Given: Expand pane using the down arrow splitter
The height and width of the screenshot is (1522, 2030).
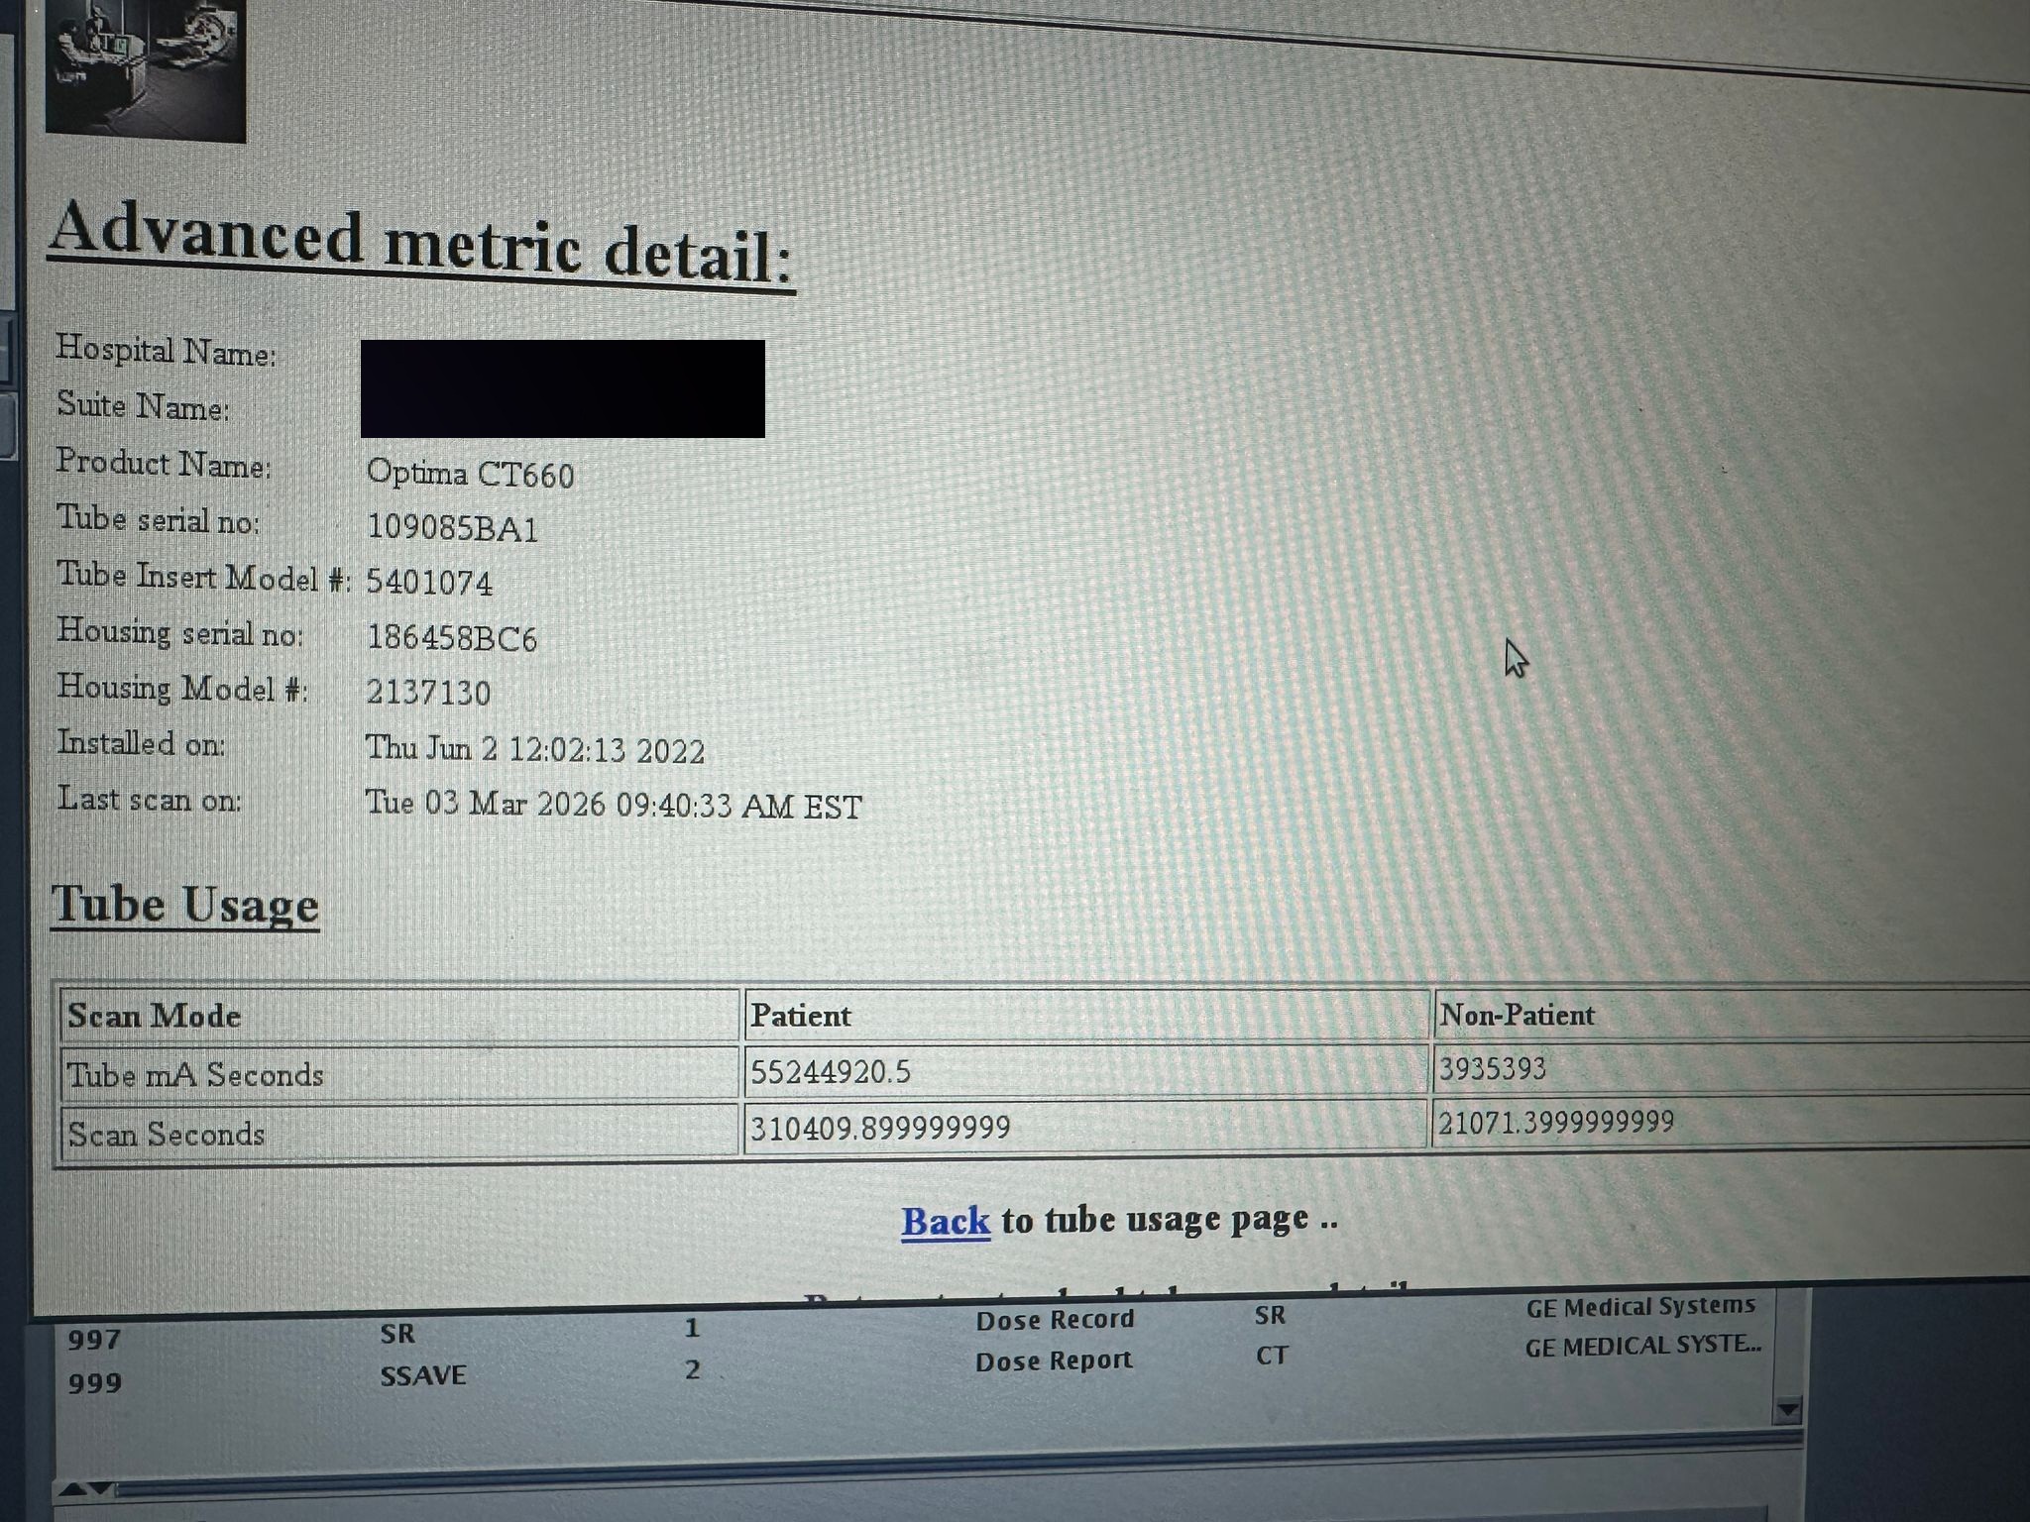Looking at the screenshot, I should point(102,1488).
